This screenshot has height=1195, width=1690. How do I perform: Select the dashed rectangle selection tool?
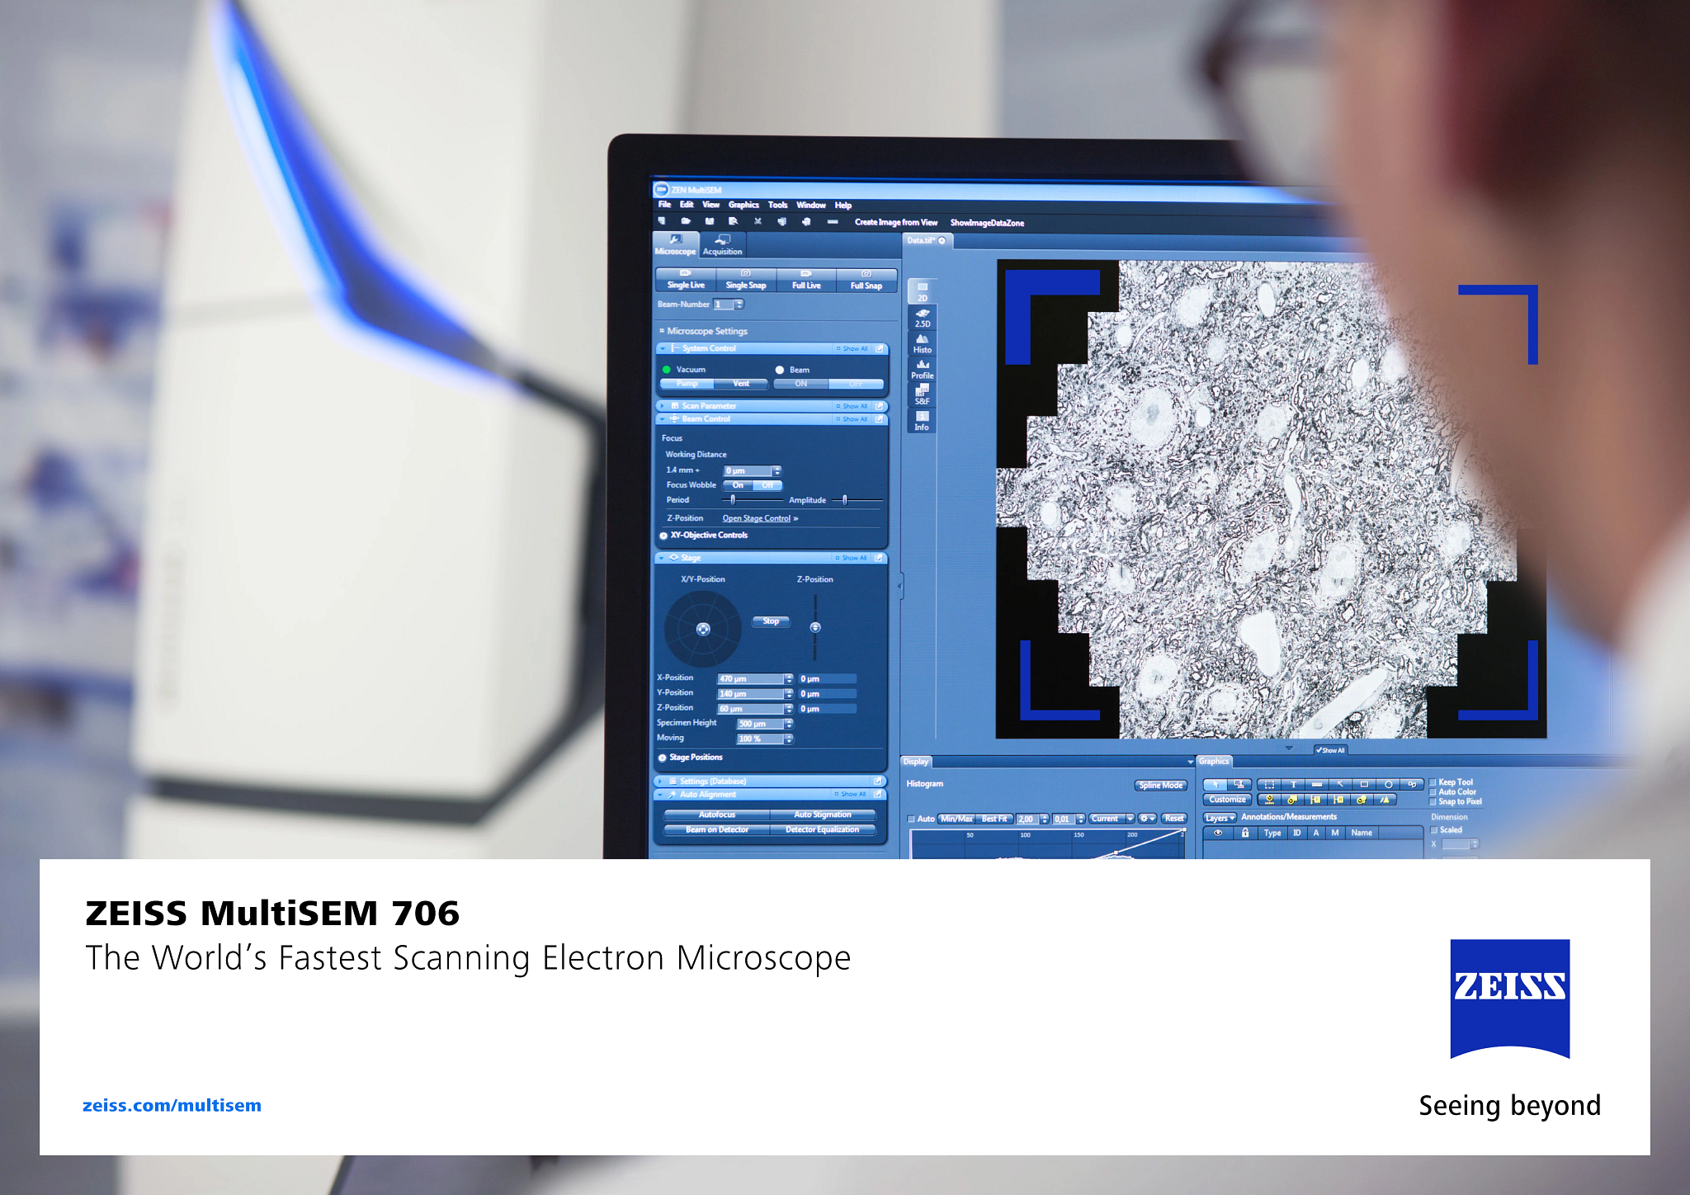tap(1269, 784)
